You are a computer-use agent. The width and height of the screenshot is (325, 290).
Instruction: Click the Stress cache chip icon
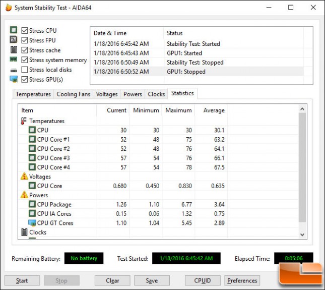click(14, 49)
